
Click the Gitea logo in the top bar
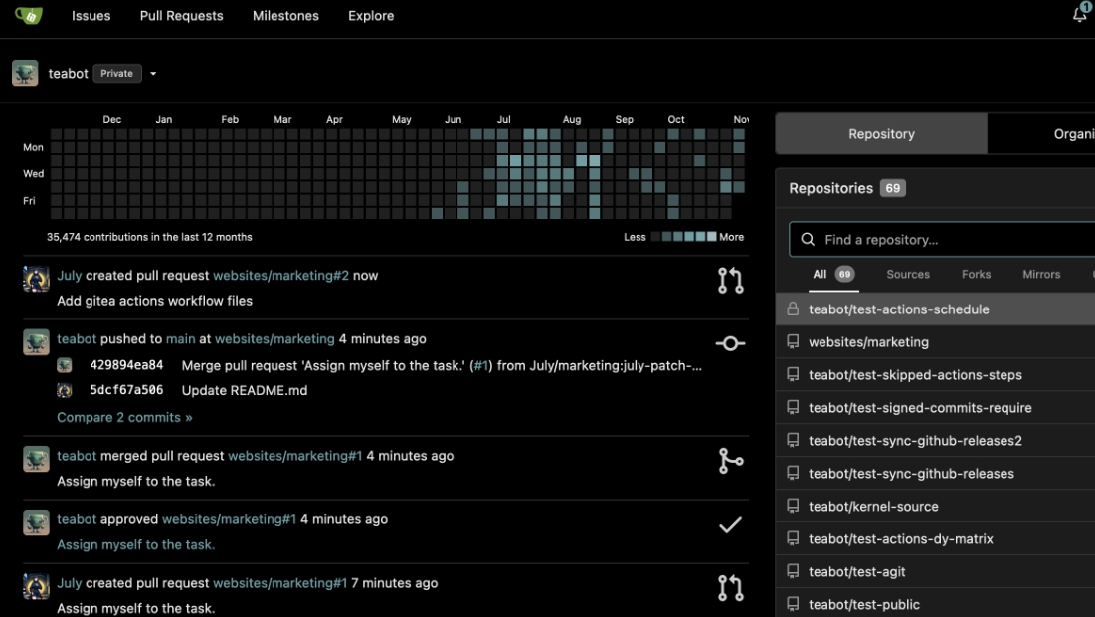29,15
